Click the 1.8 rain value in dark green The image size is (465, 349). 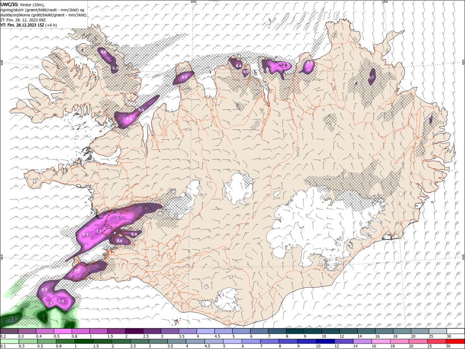click(x=44, y=318)
